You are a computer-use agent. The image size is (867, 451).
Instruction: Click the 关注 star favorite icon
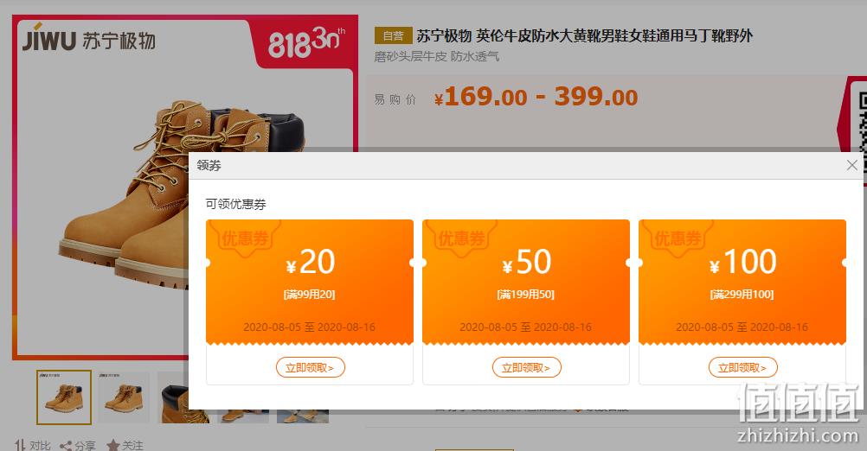point(112,446)
